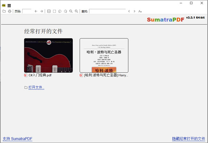Rotate page left icon
Image resolution: width=208 pixels, height=143 pixels.
click(60, 11)
